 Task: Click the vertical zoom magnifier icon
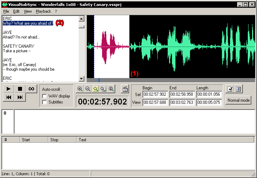coord(111,89)
